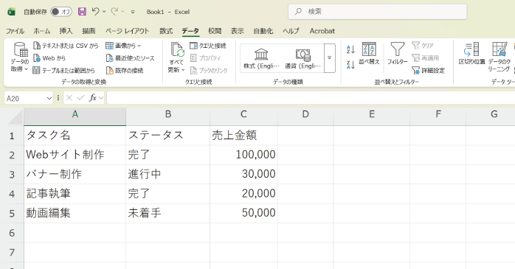
Task: Click 最近使ったソース button
Action: coord(131,58)
